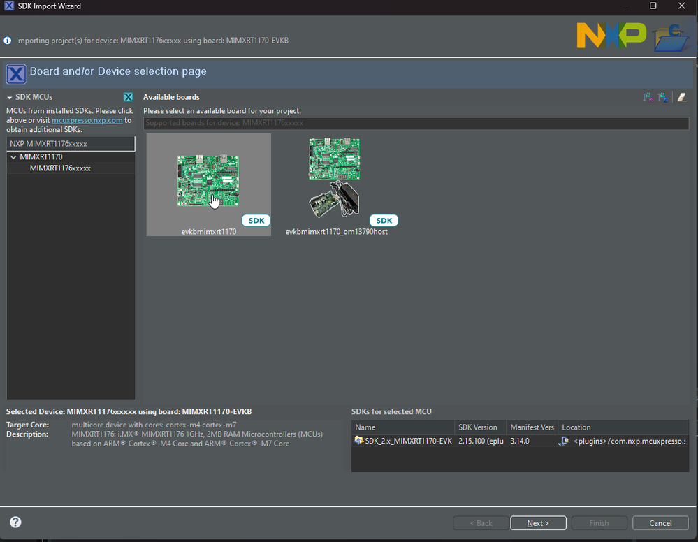Click the SDK Version column header
This screenshot has width=698, height=542.
tap(479, 427)
